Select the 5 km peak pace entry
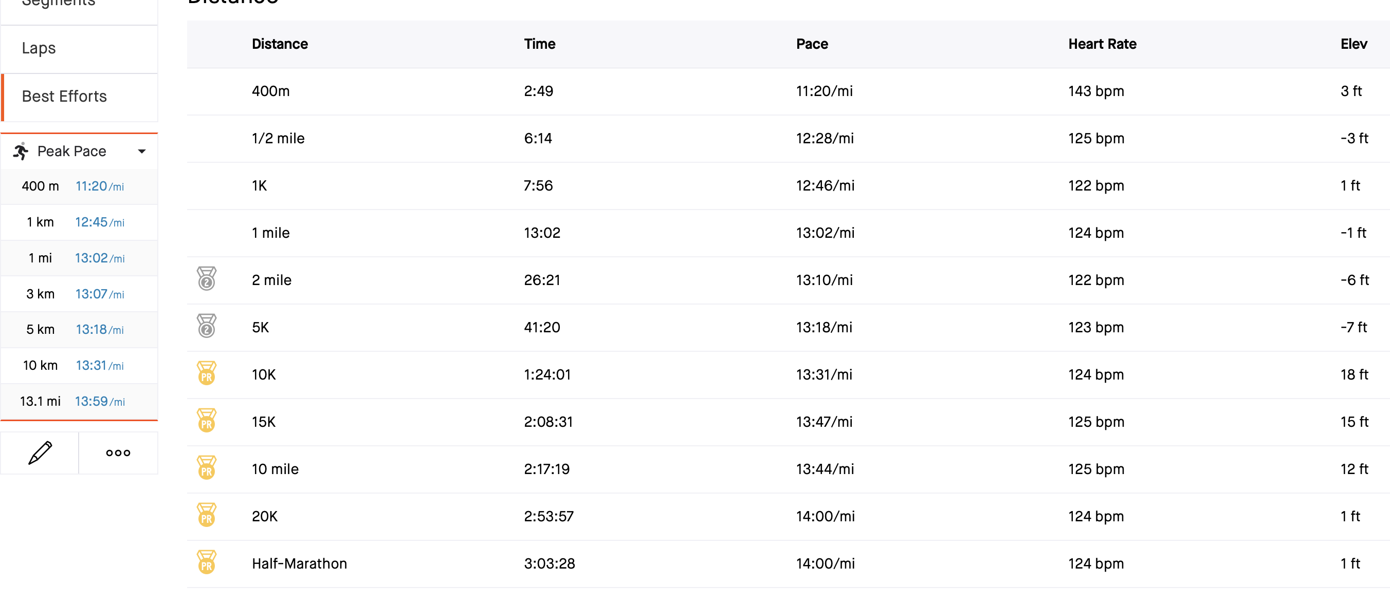Viewport: 1390px width, 604px height. click(79, 330)
